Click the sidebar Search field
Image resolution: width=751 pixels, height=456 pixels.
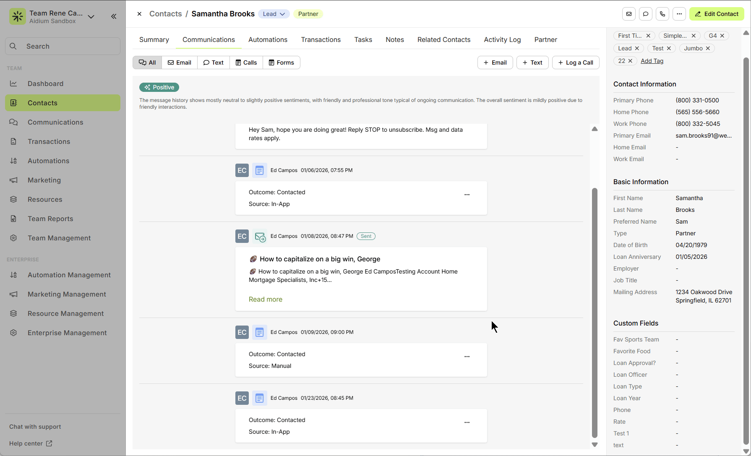coord(63,46)
